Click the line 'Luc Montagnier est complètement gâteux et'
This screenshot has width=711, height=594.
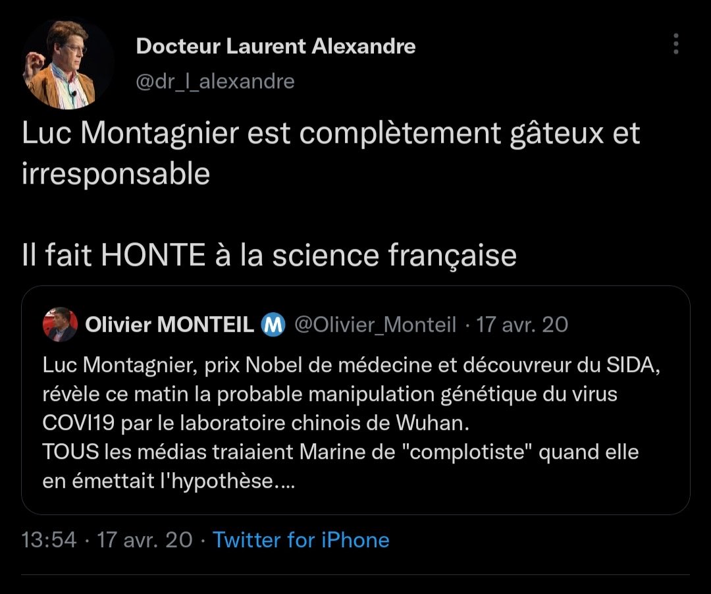(330, 134)
